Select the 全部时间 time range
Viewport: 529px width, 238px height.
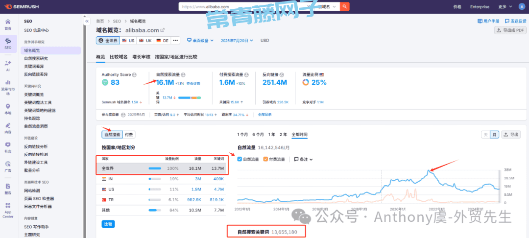(300, 135)
